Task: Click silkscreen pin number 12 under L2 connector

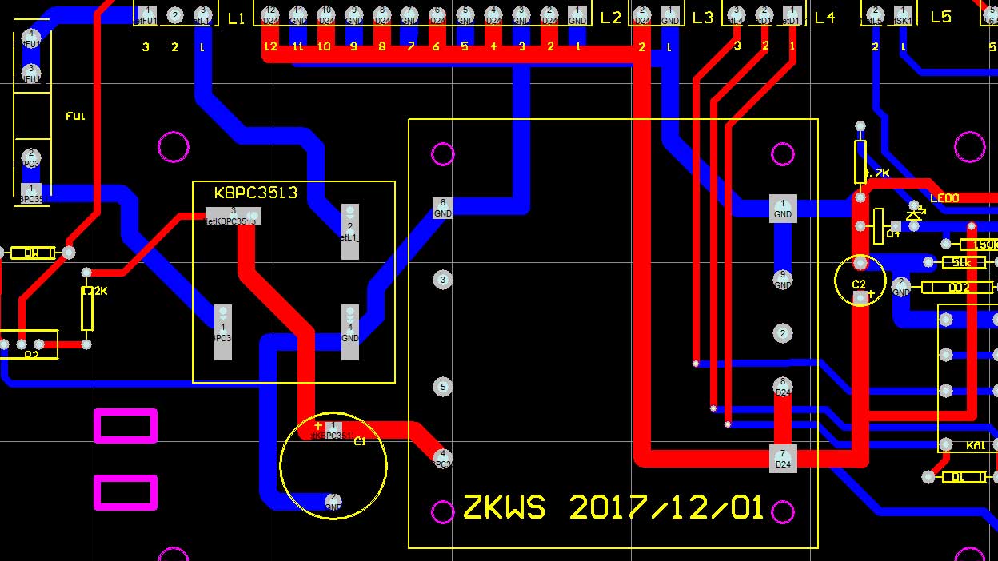Action: pyautogui.click(x=270, y=47)
